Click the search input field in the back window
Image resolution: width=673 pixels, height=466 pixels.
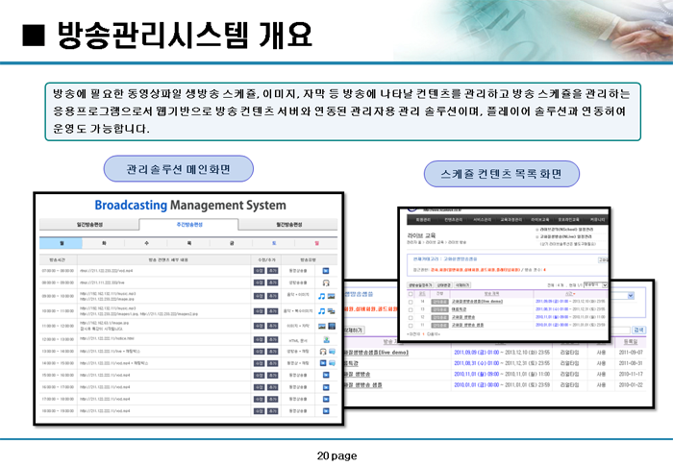[x=620, y=330]
